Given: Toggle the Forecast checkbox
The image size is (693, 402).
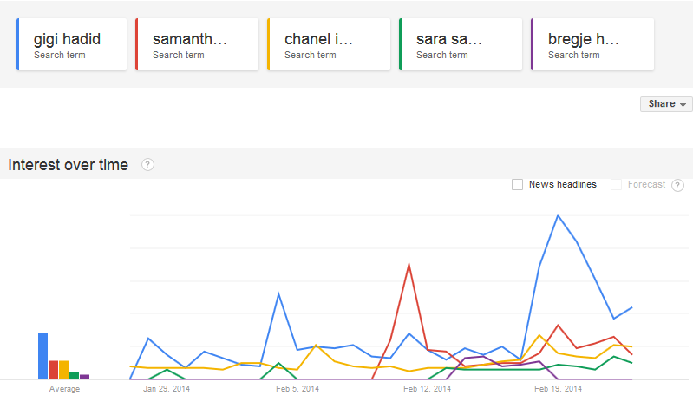Looking at the screenshot, I should [616, 184].
